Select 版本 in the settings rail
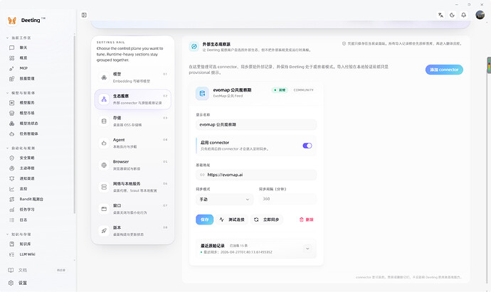The image size is (491, 292). tap(133, 231)
